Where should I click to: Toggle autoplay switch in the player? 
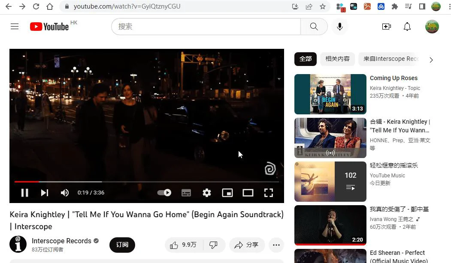coord(164,193)
